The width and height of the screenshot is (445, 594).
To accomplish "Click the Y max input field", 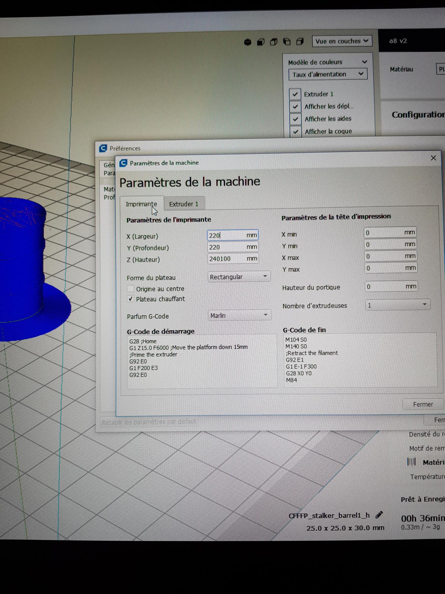I will click(391, 268).
